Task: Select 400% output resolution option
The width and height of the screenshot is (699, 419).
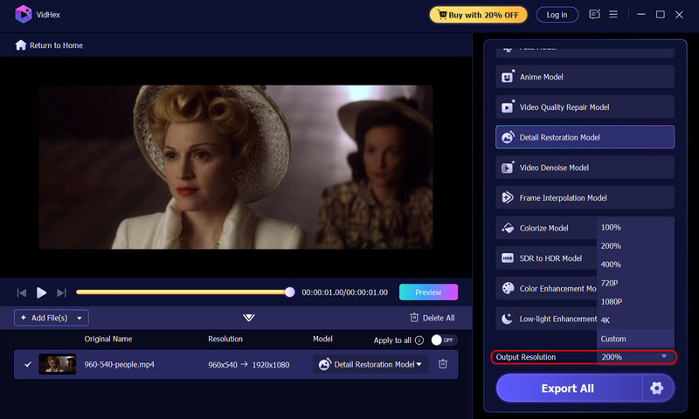Action: 635,264
